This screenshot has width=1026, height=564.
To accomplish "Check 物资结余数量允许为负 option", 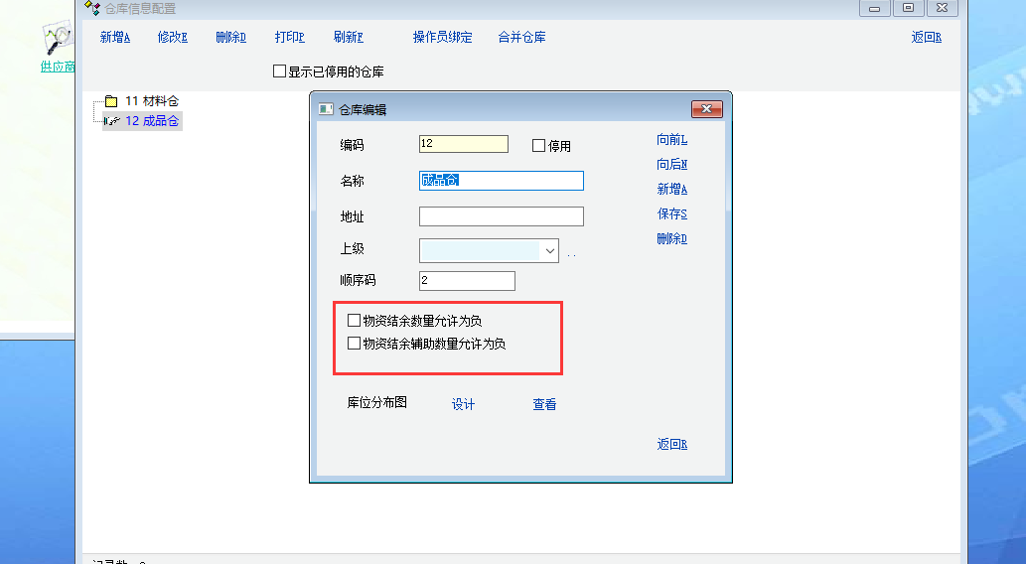I will click(354, 321).
